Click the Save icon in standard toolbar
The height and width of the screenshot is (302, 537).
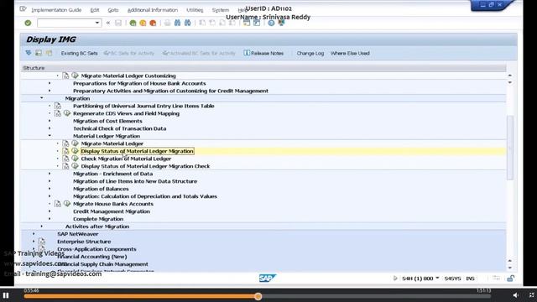point(118,23)
